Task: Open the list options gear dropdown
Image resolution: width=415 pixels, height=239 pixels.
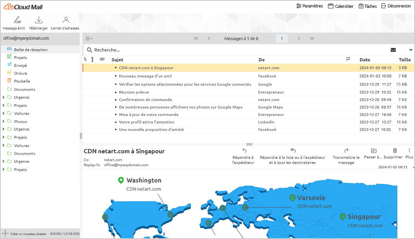Action: (x=89, y=39)
